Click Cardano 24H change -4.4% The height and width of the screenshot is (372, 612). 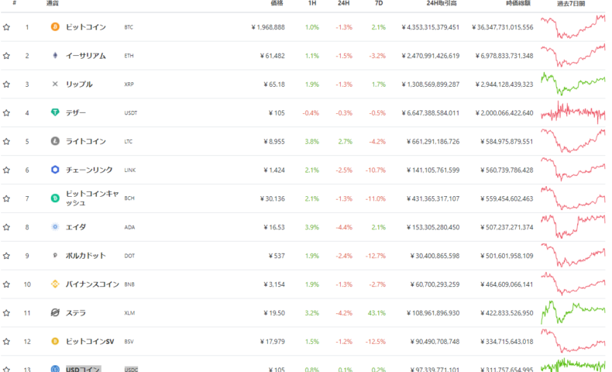[344, 227]
